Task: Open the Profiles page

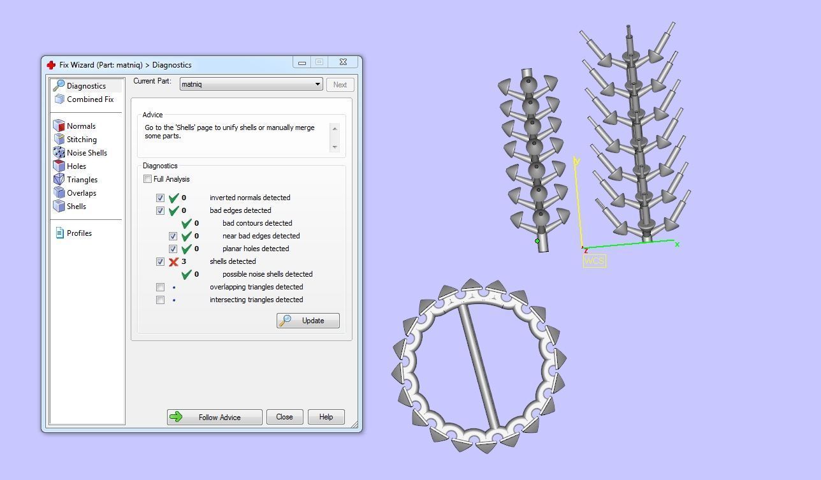Action: [79, 233]
